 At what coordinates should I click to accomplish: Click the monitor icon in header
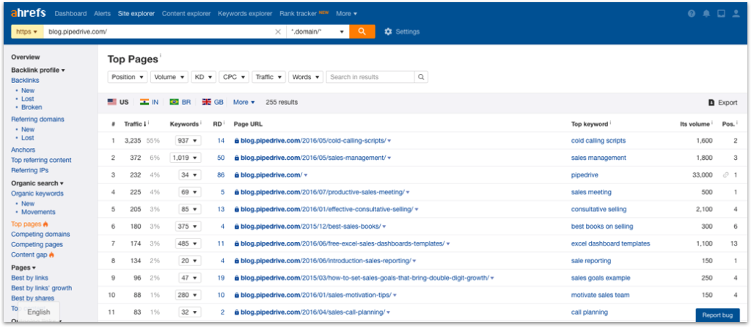click(722, 13)
